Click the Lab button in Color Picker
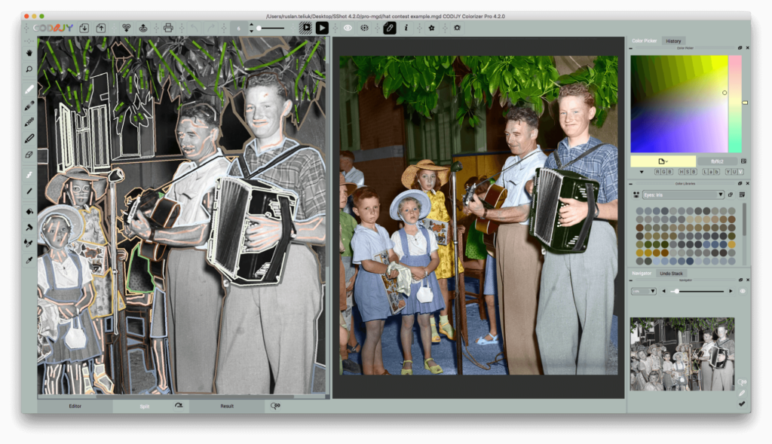 711,172
